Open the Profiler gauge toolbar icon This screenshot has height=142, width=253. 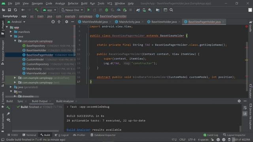click(119, 10)
